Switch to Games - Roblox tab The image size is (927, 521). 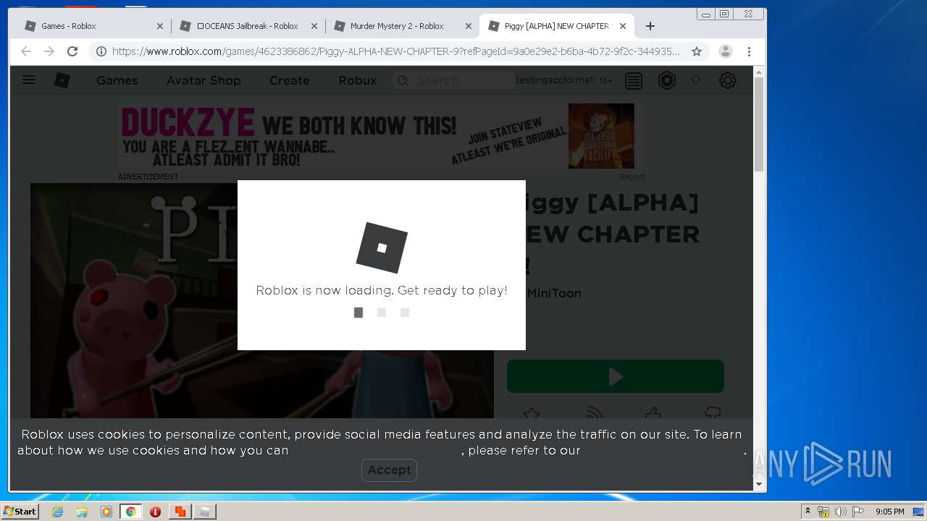pos(94,26)
